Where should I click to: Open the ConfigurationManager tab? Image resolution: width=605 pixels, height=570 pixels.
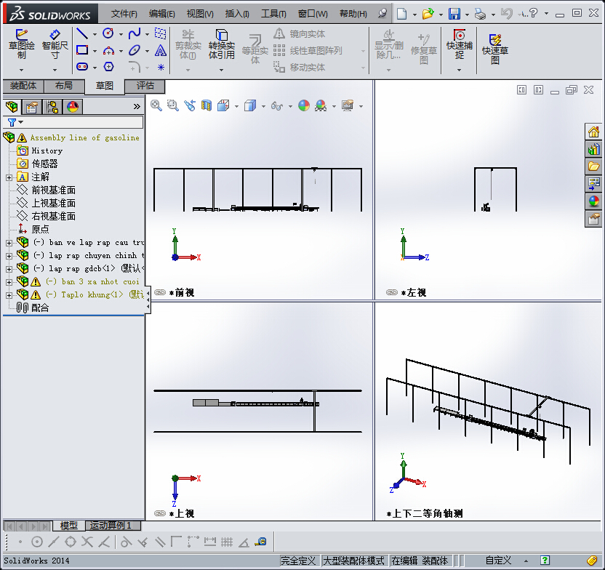52,106
